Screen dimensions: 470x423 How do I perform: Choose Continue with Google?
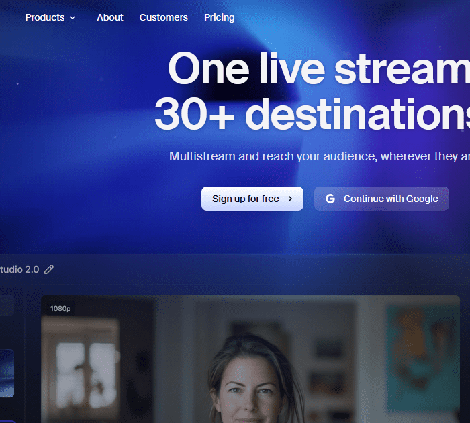(x=381, y=199)
